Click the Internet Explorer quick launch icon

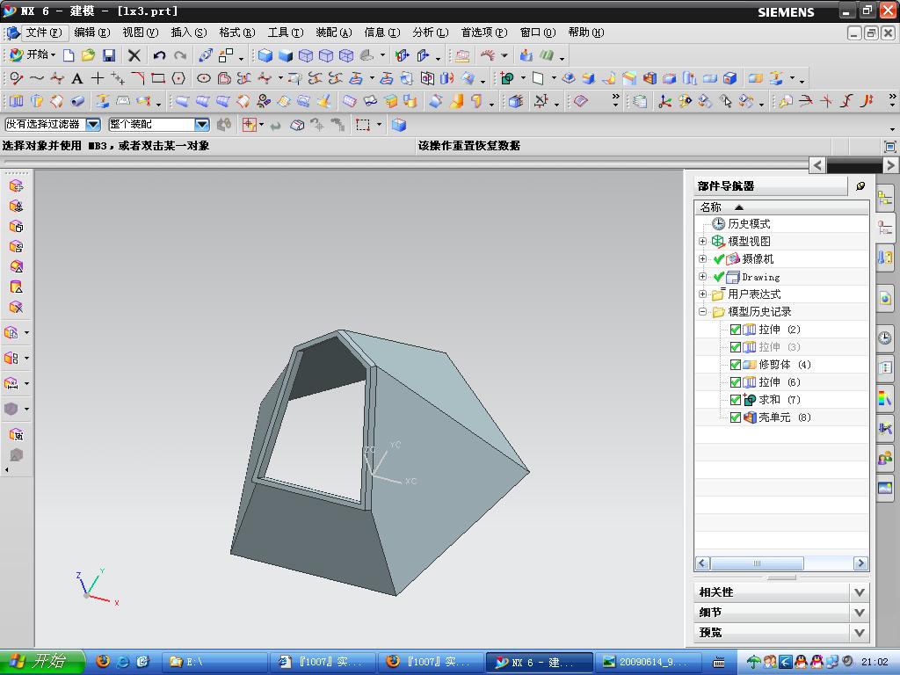pyautogui.click(x=123, y=662)
